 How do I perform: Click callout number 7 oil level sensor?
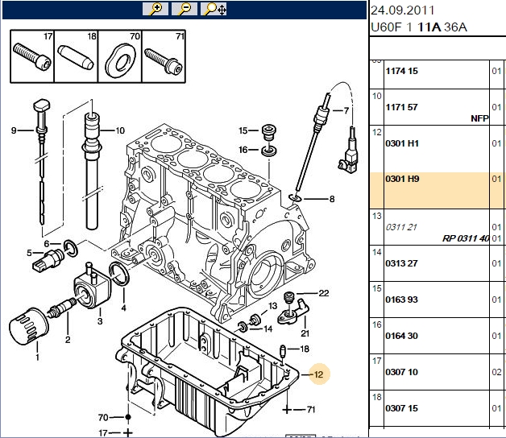click(346, 111)
